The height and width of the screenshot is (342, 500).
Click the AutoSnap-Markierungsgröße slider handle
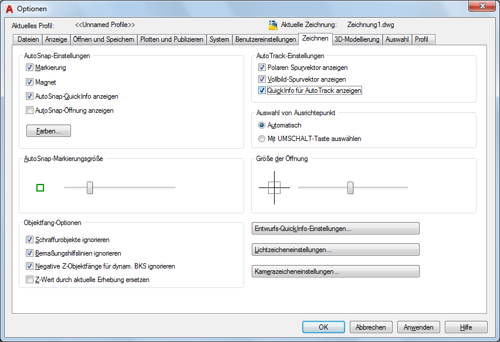[x=90, y=187]
